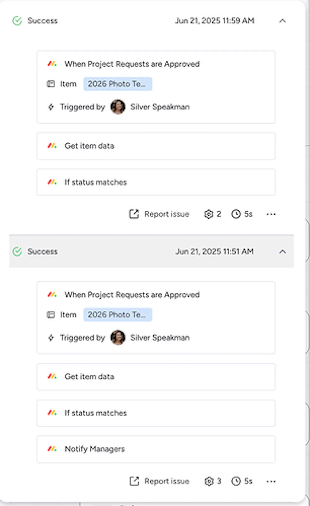The width and height of the screenshot is (310, 506).
Task: Click Report issue icon in first run
Action: coord(134,214)
